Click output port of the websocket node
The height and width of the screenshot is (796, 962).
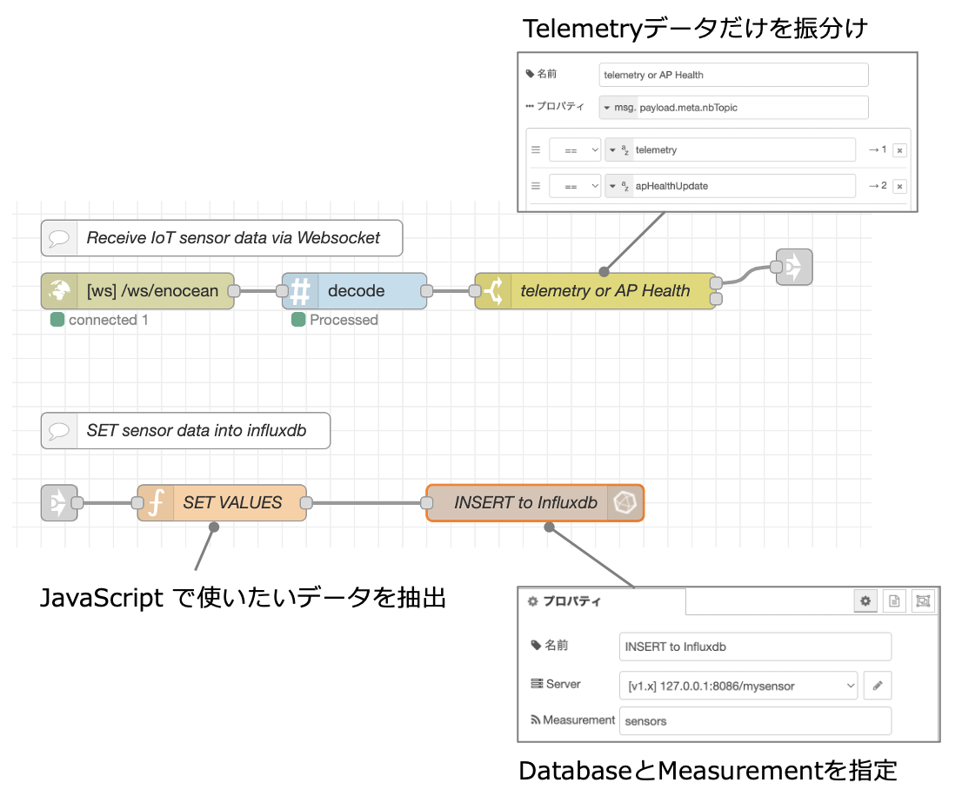pyautogui.click(x=234, y=291)
